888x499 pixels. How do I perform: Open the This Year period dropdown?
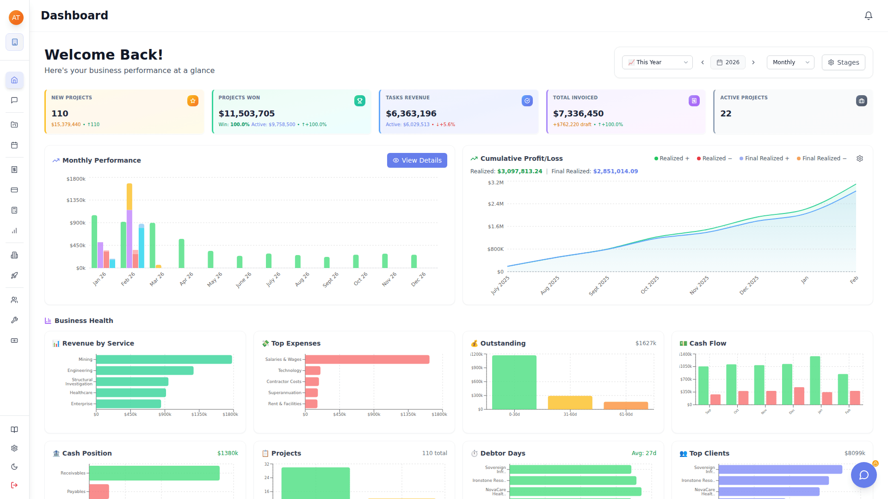[x=657, y=62]
